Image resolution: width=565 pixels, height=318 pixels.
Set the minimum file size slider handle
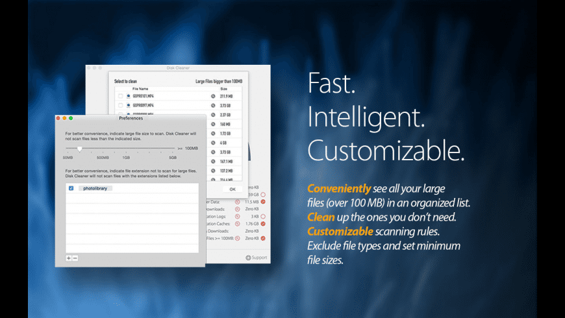[x=80, y=149]
